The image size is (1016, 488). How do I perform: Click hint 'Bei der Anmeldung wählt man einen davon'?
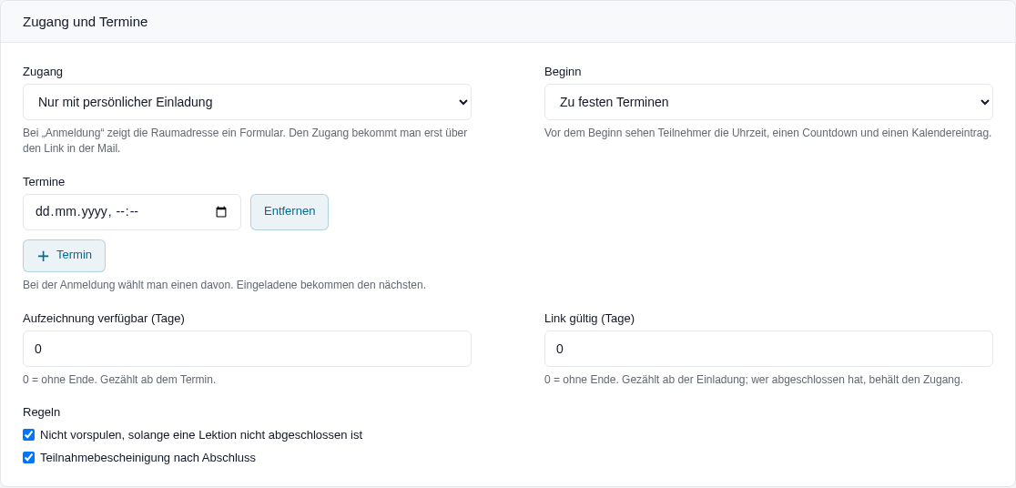tap(224, 285)
